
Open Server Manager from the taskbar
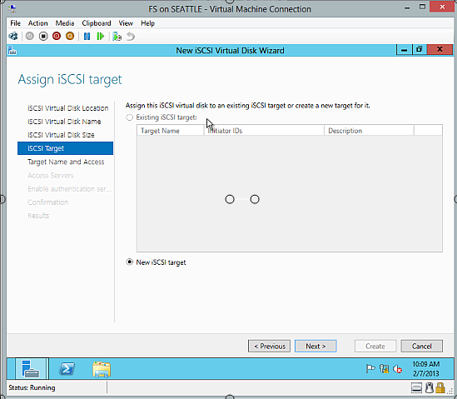pos(31,369)
